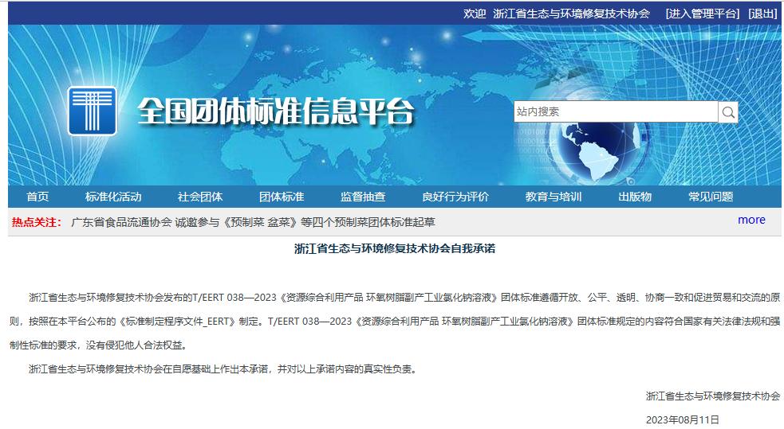784x429 pixels.
Task: Open the 团体标准 menu item
Action: 282,197
